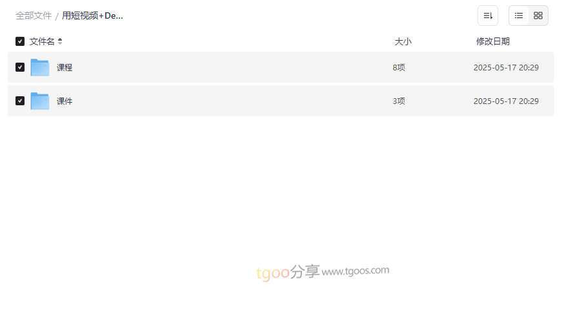Click the 大小 column header
The height and width of the screenshot is (332, 564).
coord(403,41)
